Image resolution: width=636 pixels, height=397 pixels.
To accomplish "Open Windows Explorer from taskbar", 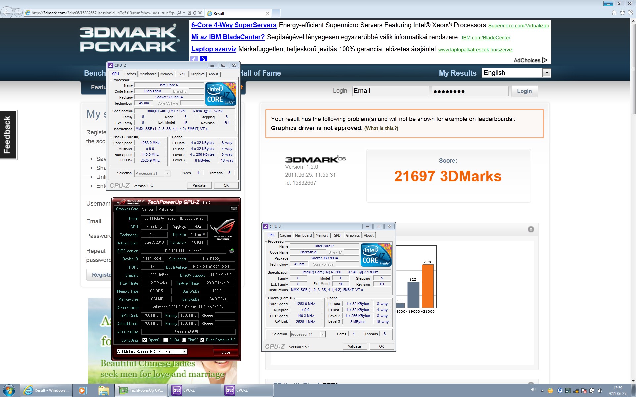I will click(103, 390).
